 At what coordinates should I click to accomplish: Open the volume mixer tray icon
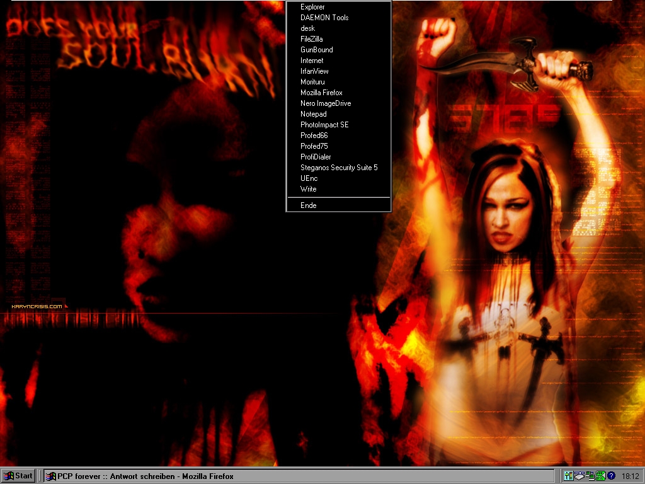569,476
